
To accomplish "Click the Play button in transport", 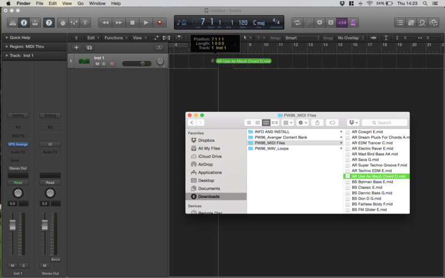I will pyautogui.click(x=146, y=23).
